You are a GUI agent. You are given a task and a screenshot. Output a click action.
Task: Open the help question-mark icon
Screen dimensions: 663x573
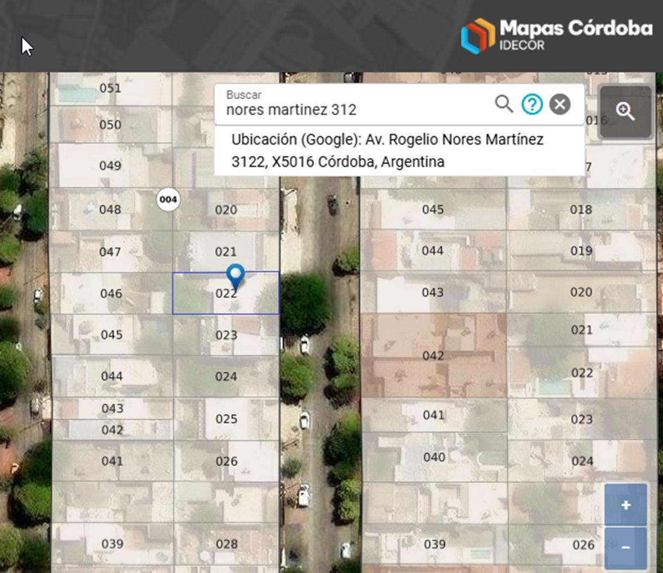pyautogui.click(x=532, y=104)
